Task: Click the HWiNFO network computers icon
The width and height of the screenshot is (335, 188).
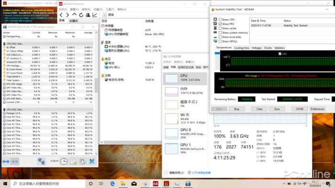Action: tap(41, 161)
